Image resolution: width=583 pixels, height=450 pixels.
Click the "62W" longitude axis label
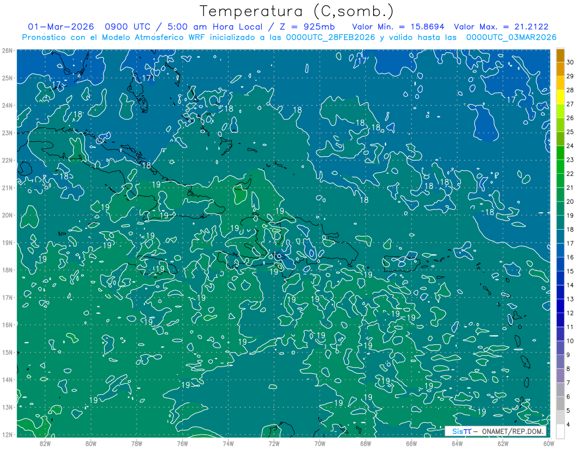click(503, 443)
